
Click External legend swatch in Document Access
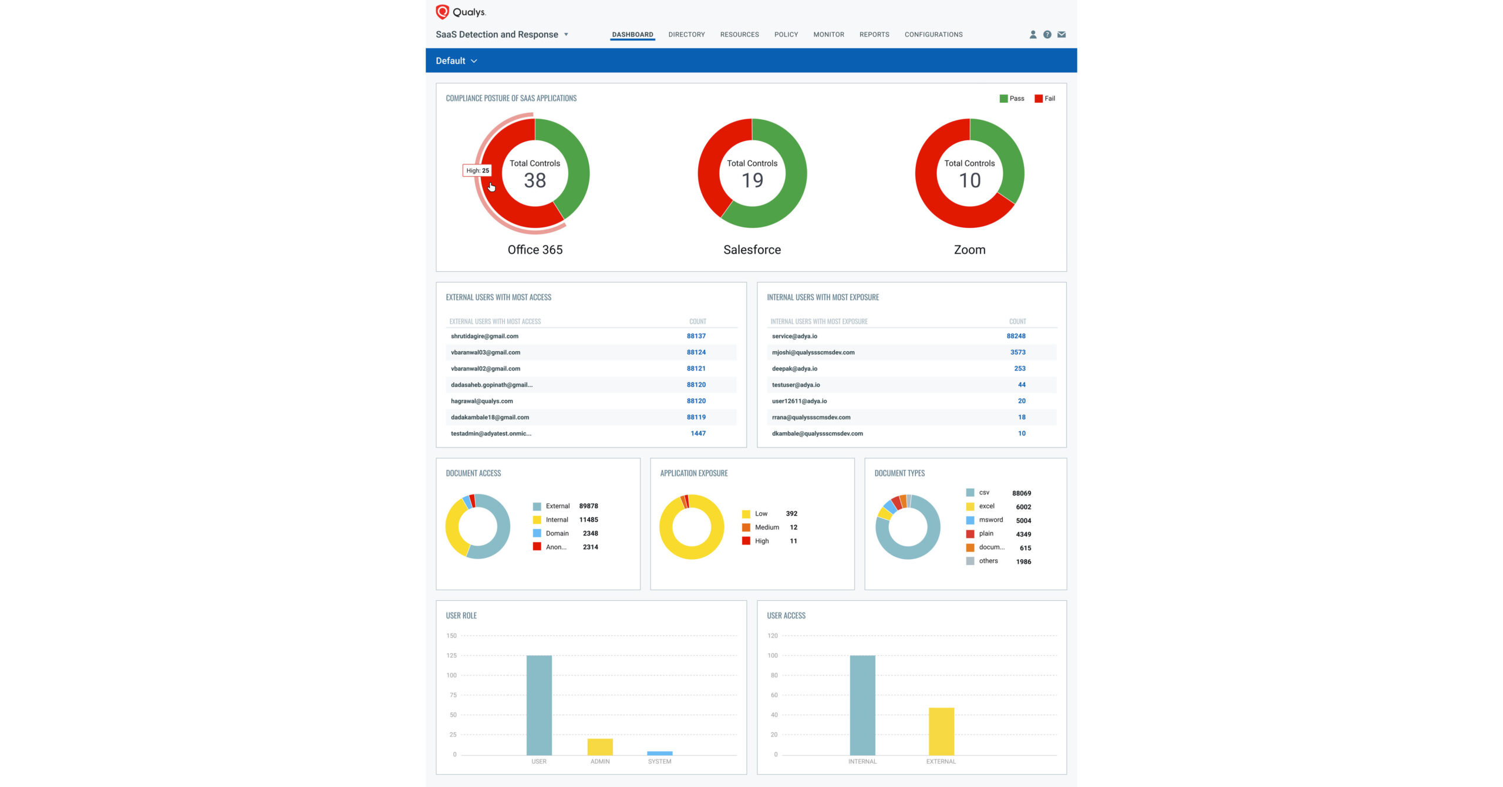[x=537, y=506]
